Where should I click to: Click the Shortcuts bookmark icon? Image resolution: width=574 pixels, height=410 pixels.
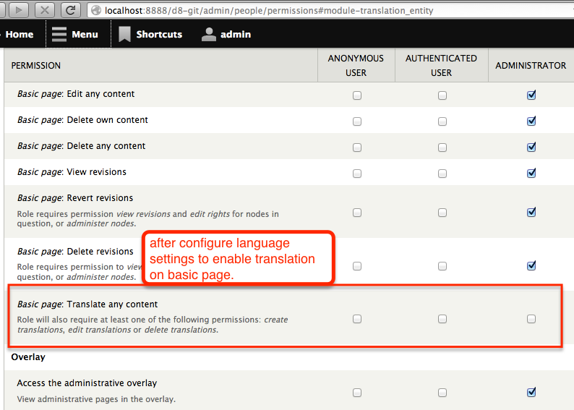coord(125,34)
